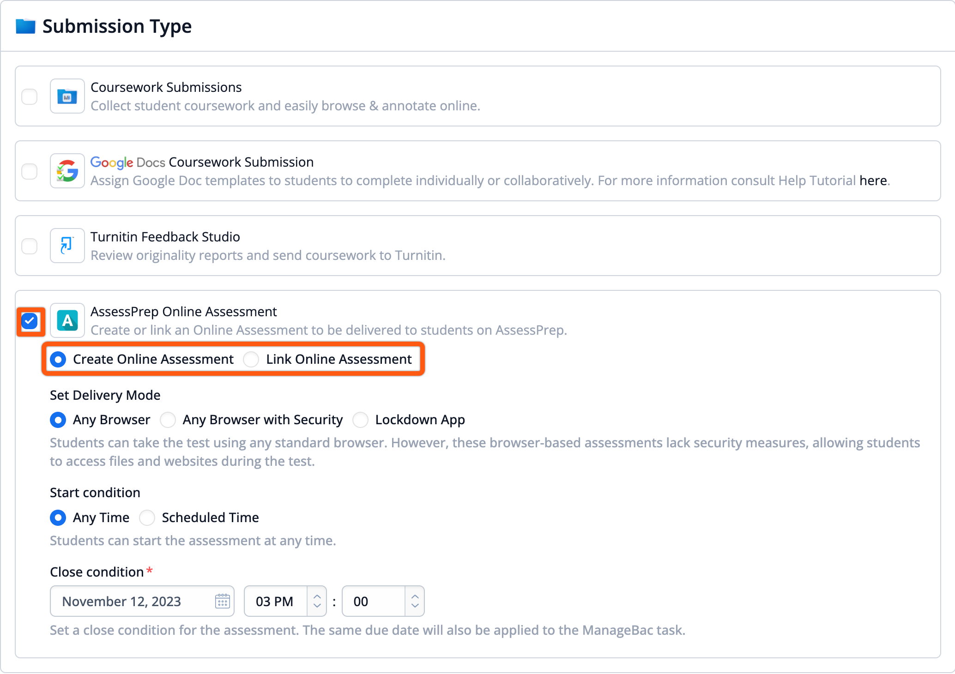The image size is (955, 674).
Task: Enable Google Docs Coursework Submission
Action: [30, 171]
